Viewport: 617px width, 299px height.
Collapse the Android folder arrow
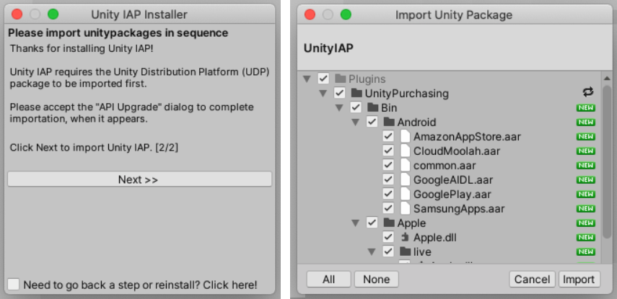(355, 122)
